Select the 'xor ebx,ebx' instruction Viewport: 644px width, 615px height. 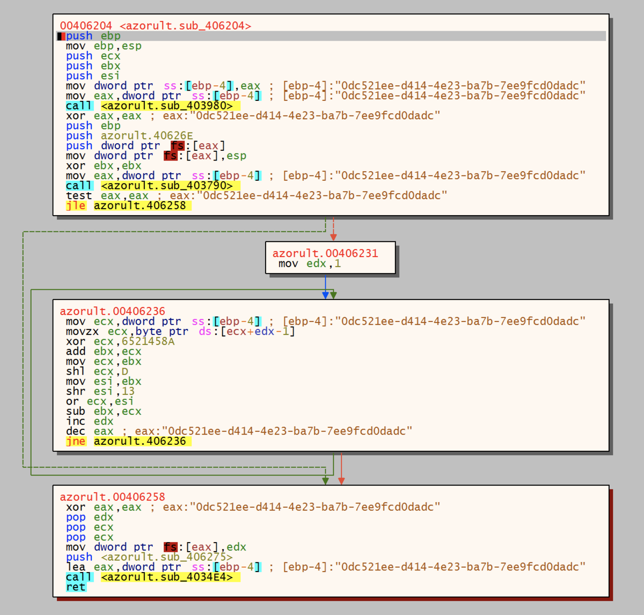[x=104, y=166]
